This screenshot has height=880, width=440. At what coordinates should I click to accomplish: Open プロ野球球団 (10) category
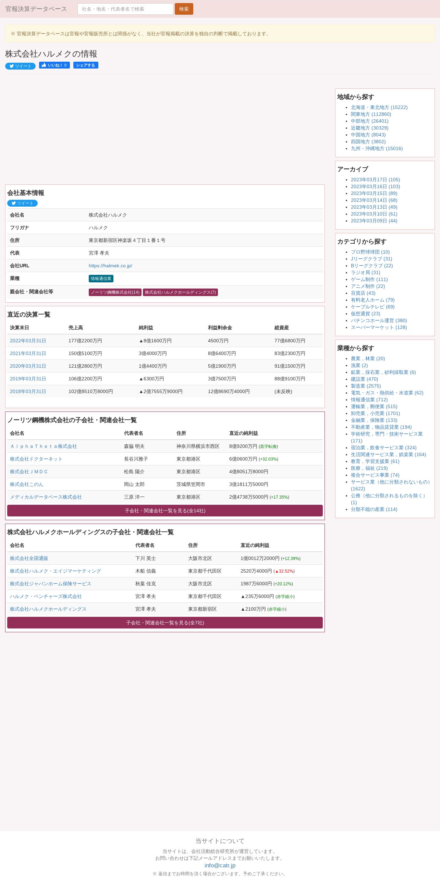point(370,252)
